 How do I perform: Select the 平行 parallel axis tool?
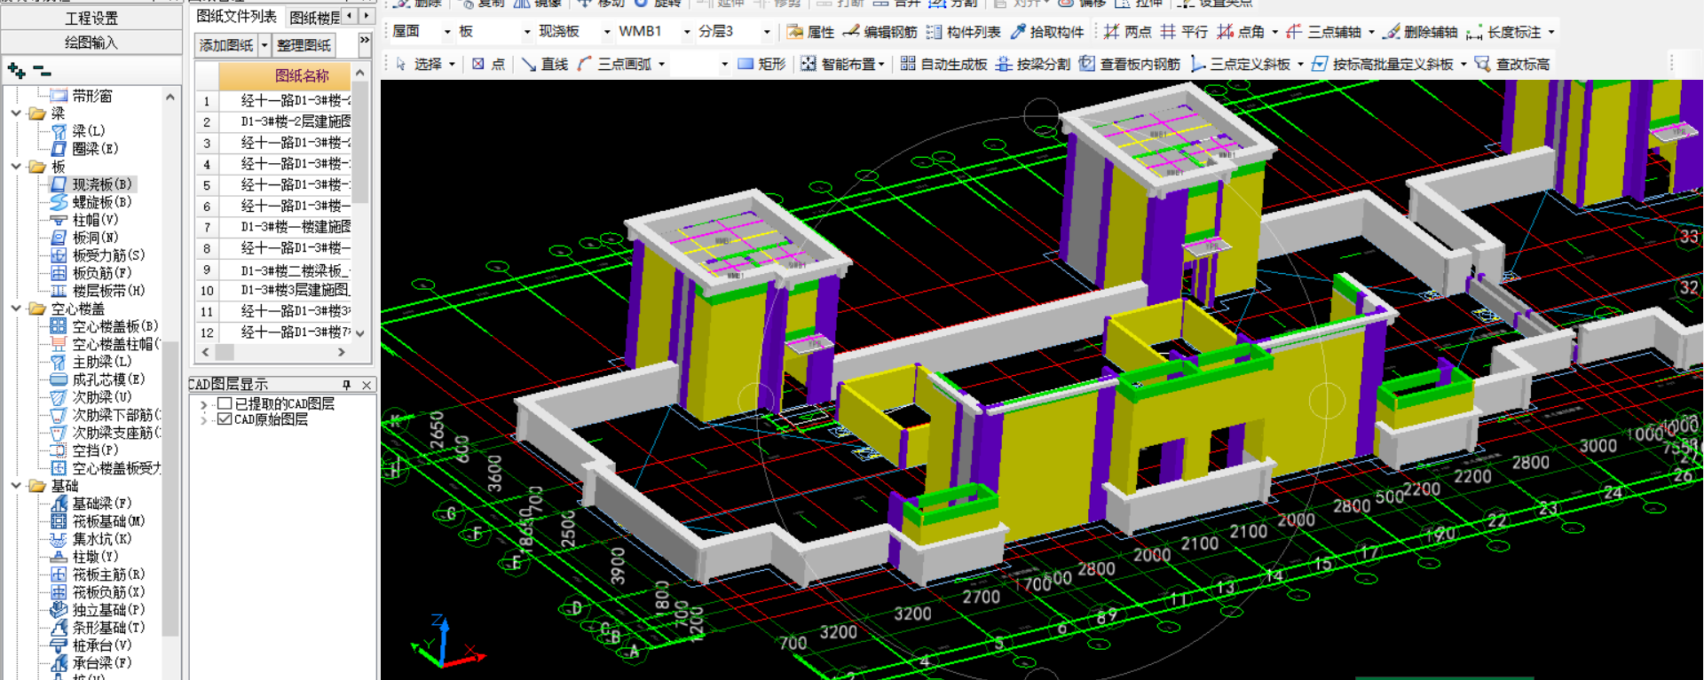(1184, 32)
